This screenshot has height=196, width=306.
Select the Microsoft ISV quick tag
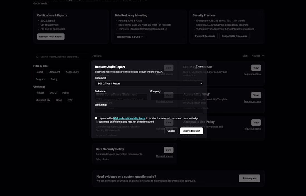tap(43, 100)
